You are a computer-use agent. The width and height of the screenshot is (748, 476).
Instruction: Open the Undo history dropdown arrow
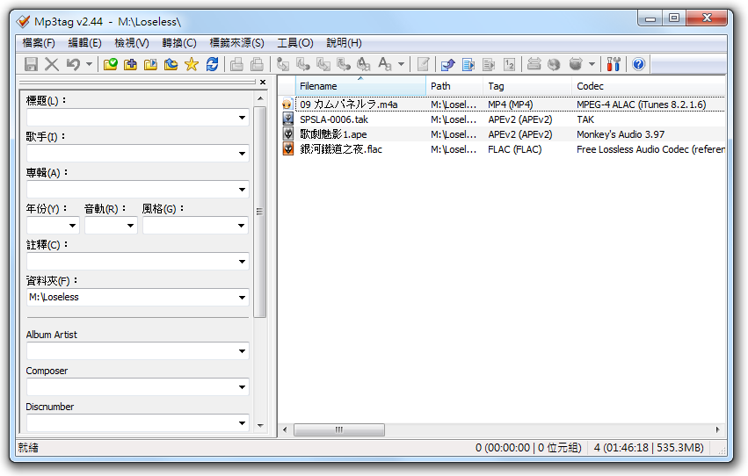pyautogui.click(x=89, y=64)
